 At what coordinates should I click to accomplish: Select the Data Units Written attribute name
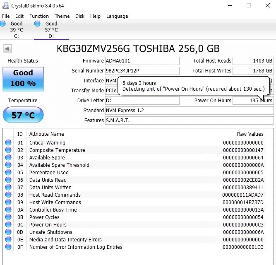click(50, 187)
